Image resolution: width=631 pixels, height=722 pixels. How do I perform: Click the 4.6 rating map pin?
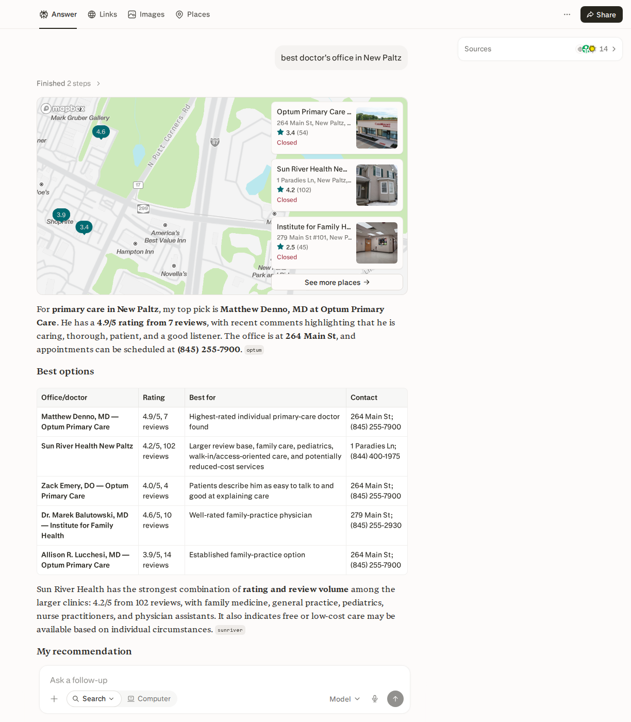tap(101, 132)
